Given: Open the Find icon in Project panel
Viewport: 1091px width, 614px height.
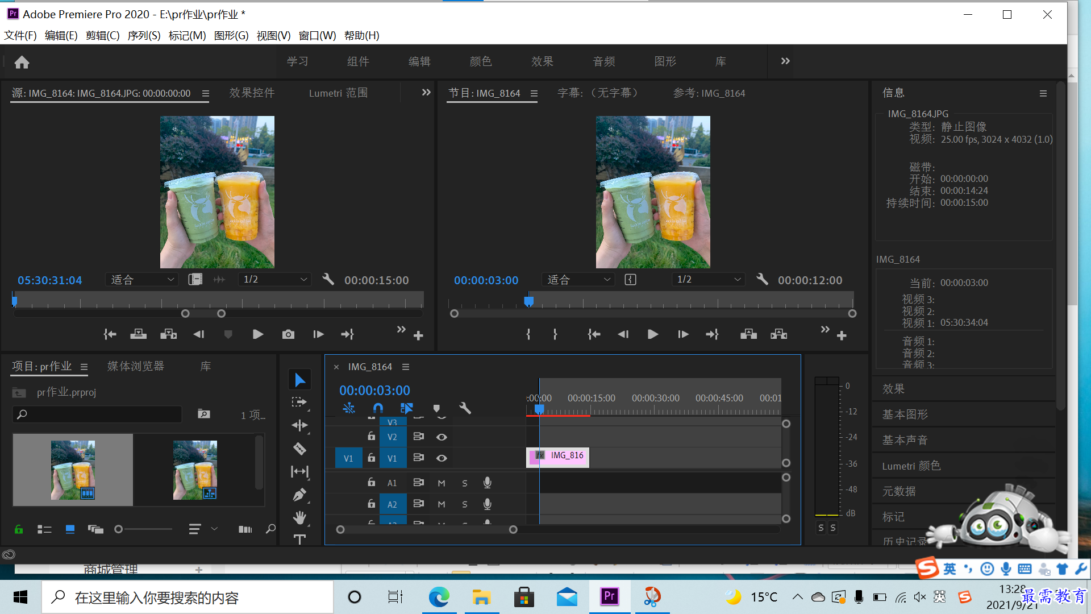Looking at the screenshot, I should coord(271,529).
